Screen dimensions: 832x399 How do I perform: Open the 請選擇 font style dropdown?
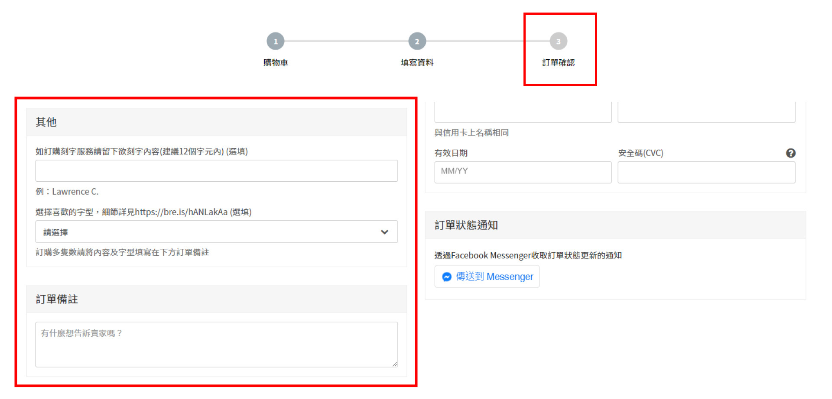coord(217,232)
